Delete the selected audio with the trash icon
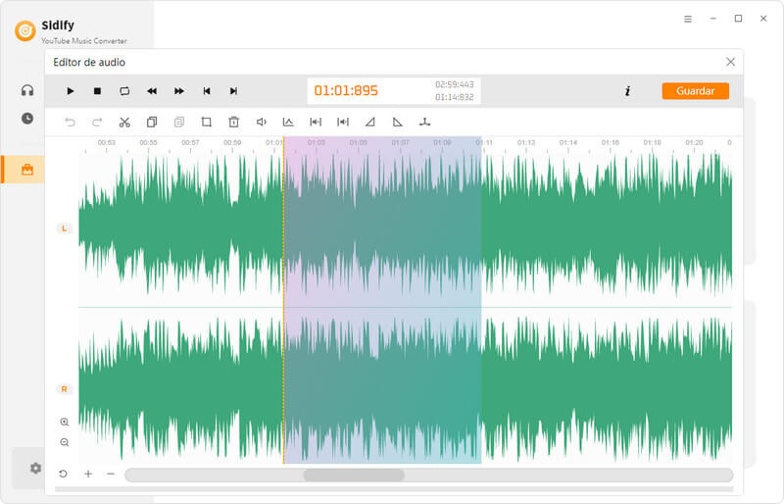This screenshot has height=504, width=784. (x=233, y=123)
